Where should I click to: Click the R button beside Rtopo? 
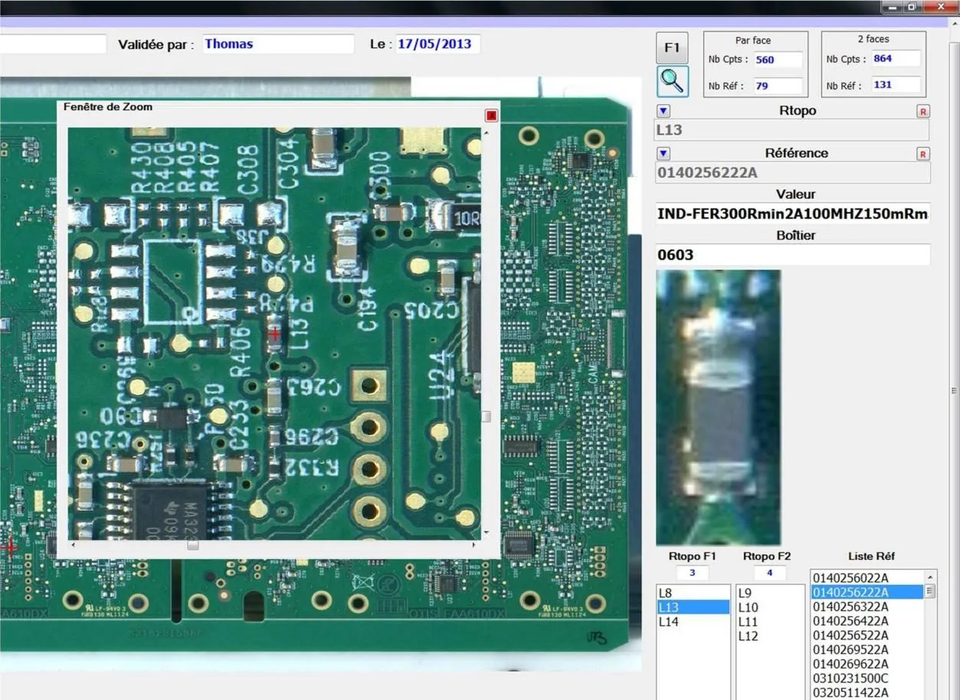point(923,112)
